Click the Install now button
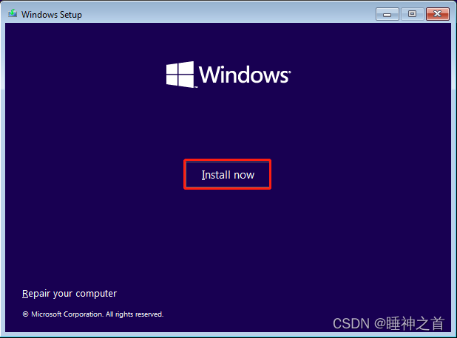 (227, 174)
